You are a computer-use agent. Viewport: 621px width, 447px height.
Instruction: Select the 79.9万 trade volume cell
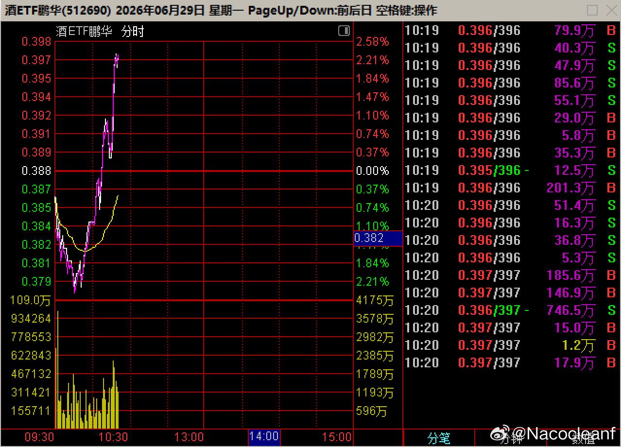574,31
